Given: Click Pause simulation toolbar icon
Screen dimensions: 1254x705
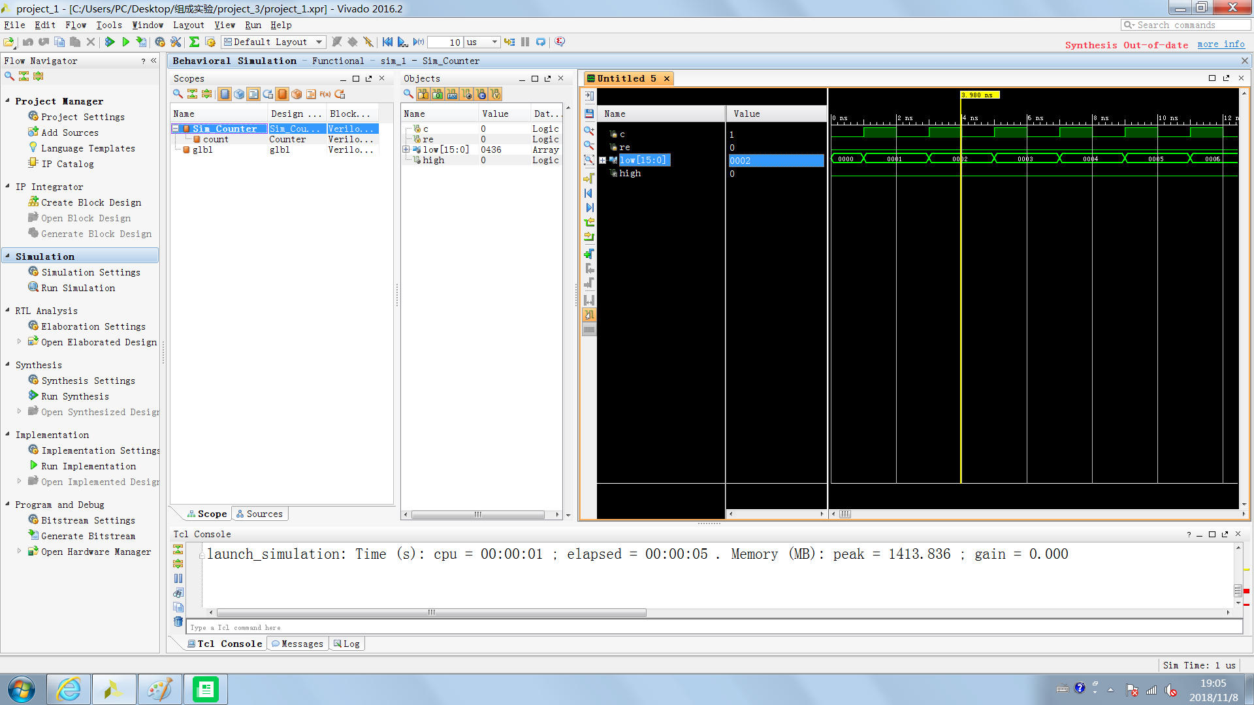Looking at the screenshot, I should point(525,42).
